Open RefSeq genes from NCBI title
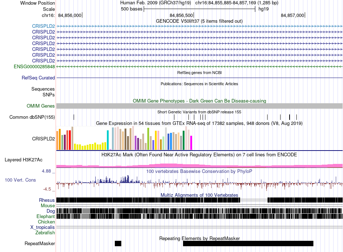This screenshot has height=252, width=343. pyautogui.click(x=200, y=73)
